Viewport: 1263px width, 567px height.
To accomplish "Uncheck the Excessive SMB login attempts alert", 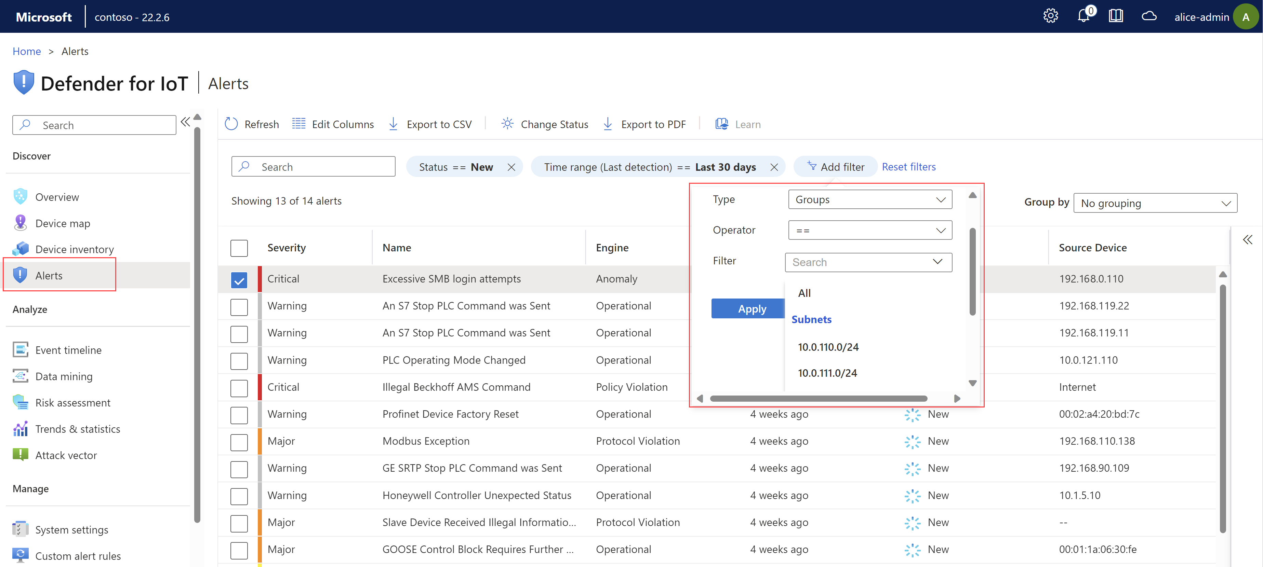I will click(239, 280).
